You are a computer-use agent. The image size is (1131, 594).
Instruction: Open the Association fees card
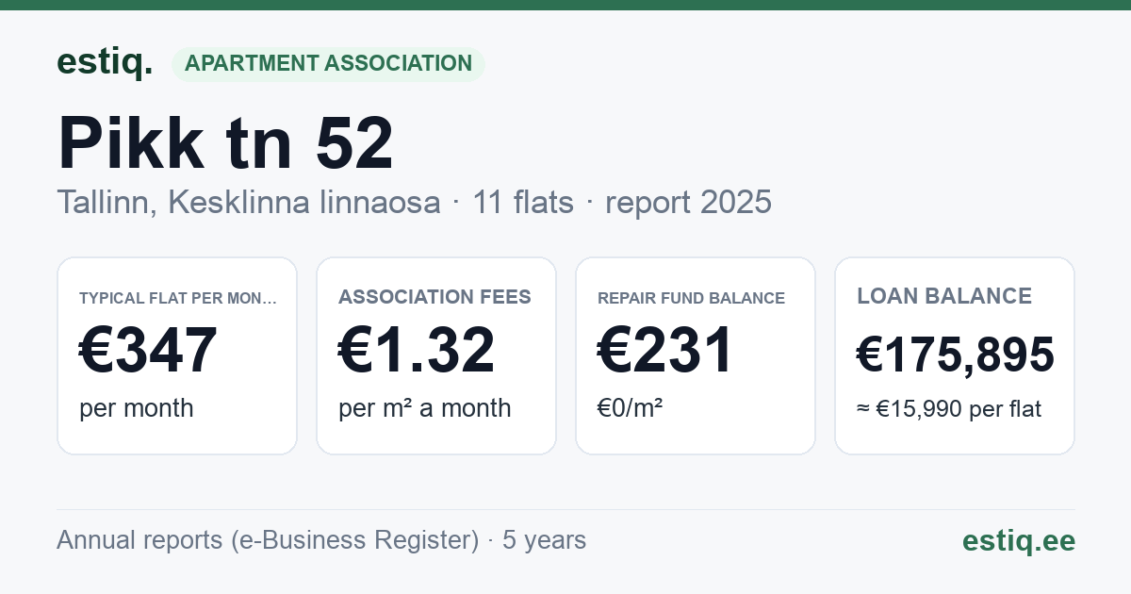click(x=436, y=355)
